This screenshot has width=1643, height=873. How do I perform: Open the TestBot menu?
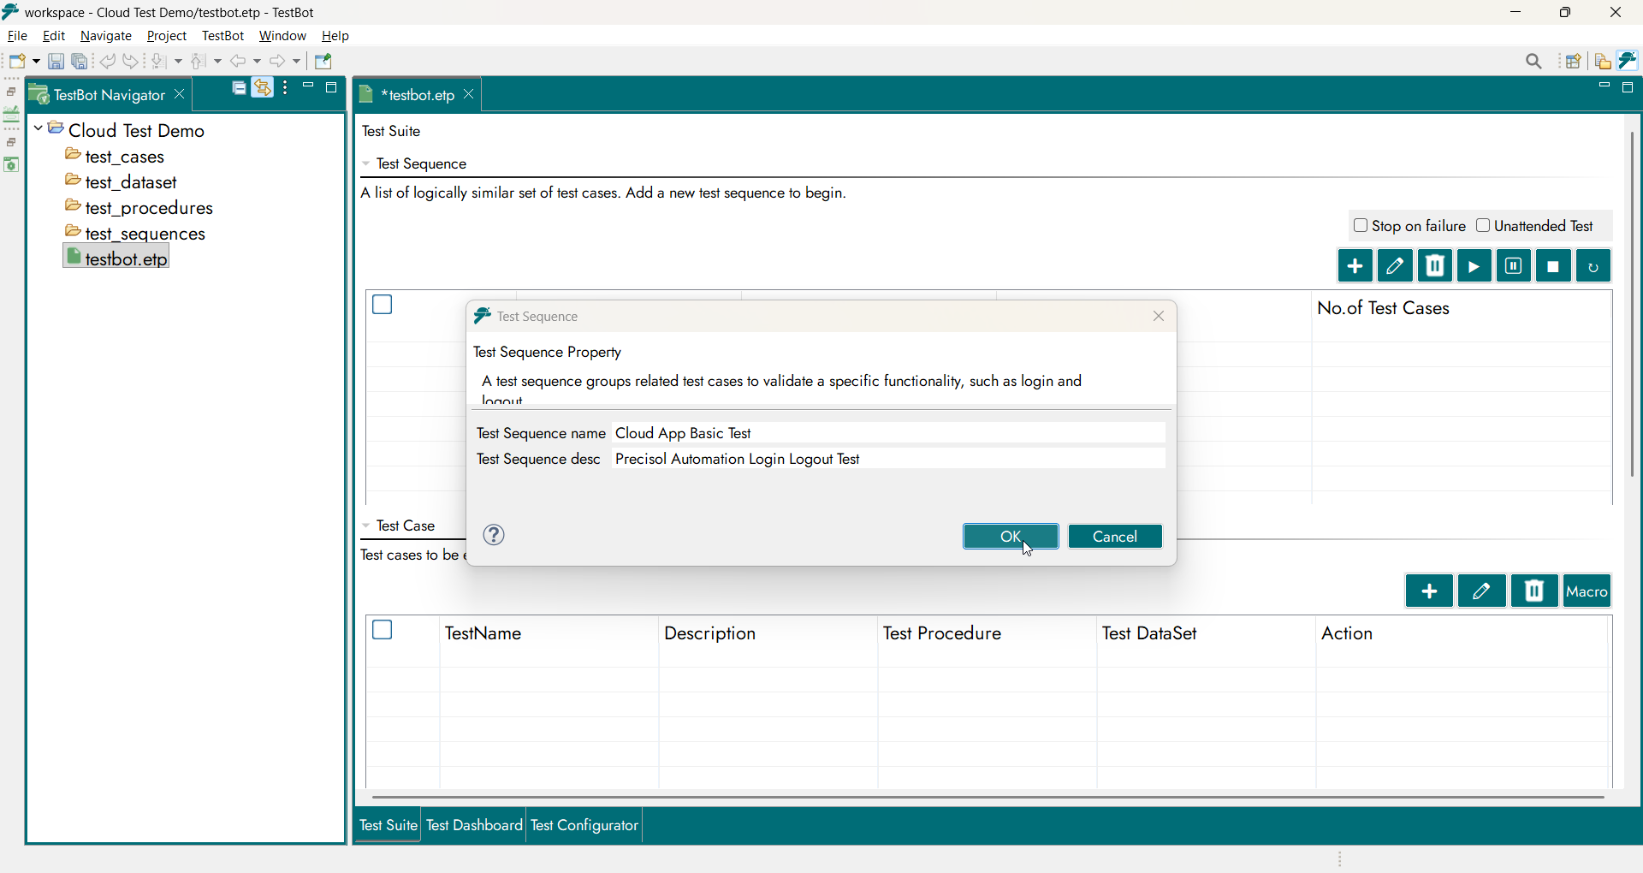(x=222, y=36)
